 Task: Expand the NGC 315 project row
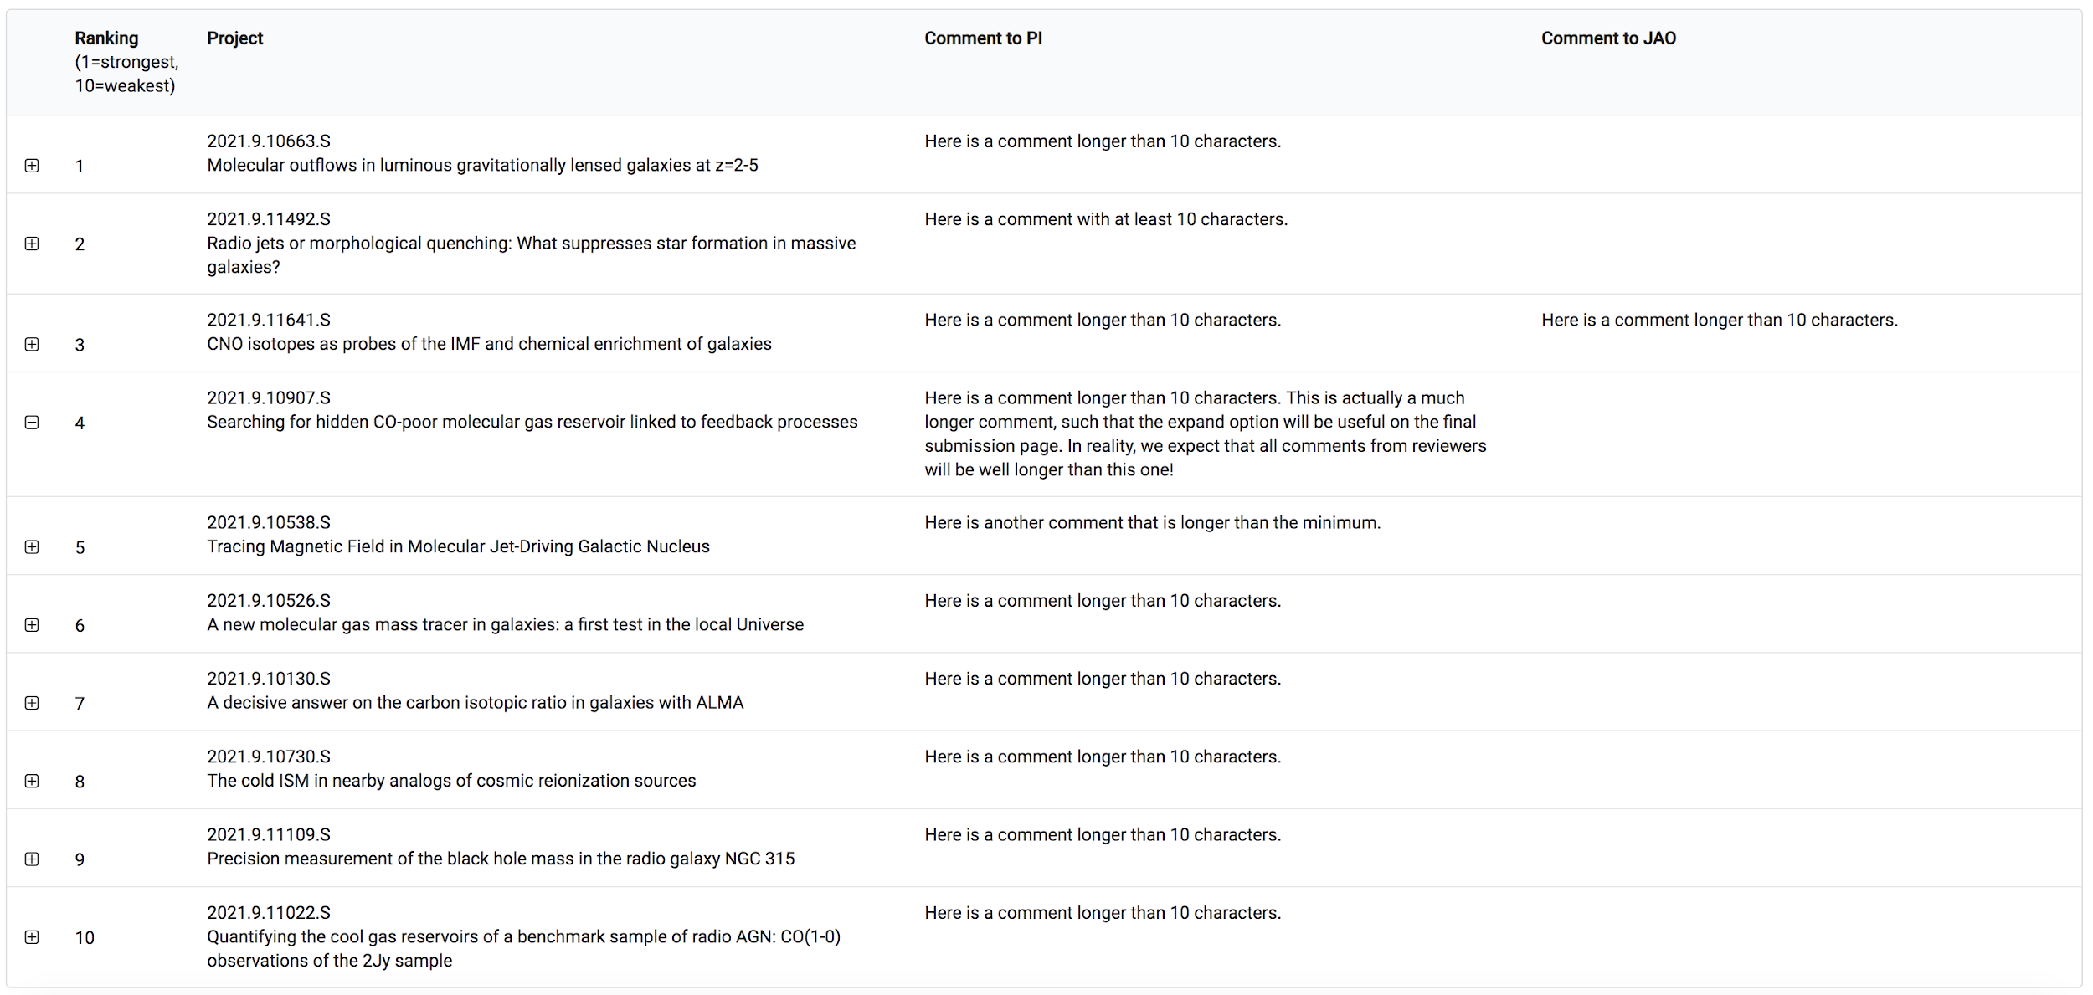(x=32, y=859)
